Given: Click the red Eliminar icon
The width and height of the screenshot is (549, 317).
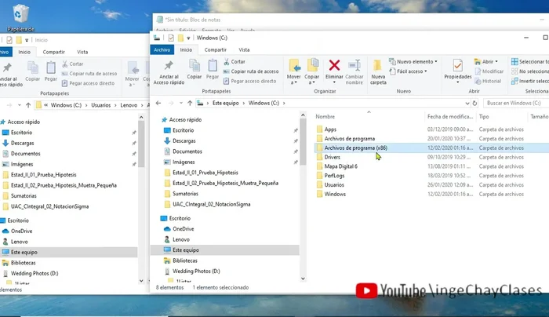Looking at the screenshot, I should click(x=334, y=65).
